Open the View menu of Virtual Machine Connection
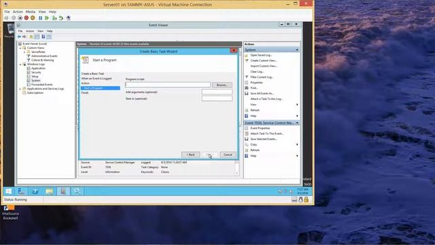Screen dimensions: 435x245 pyautogui.click(x=42, y=12)
